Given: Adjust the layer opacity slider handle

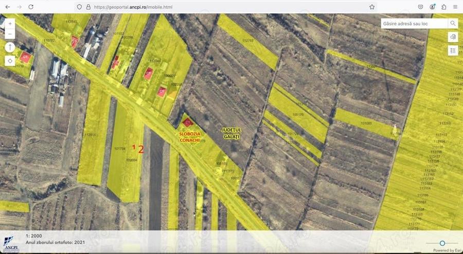Looking at the screenshot, I should pyautogui.click(x=442, y=243).
